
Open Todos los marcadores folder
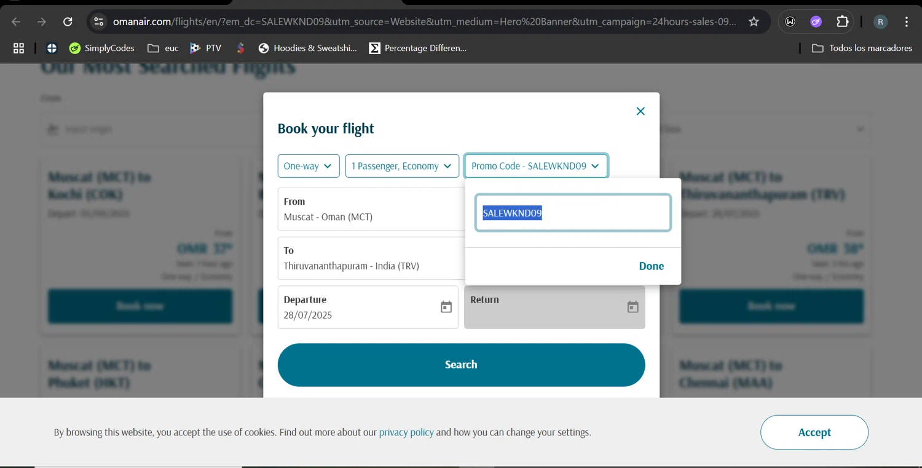tap(862, 48)
